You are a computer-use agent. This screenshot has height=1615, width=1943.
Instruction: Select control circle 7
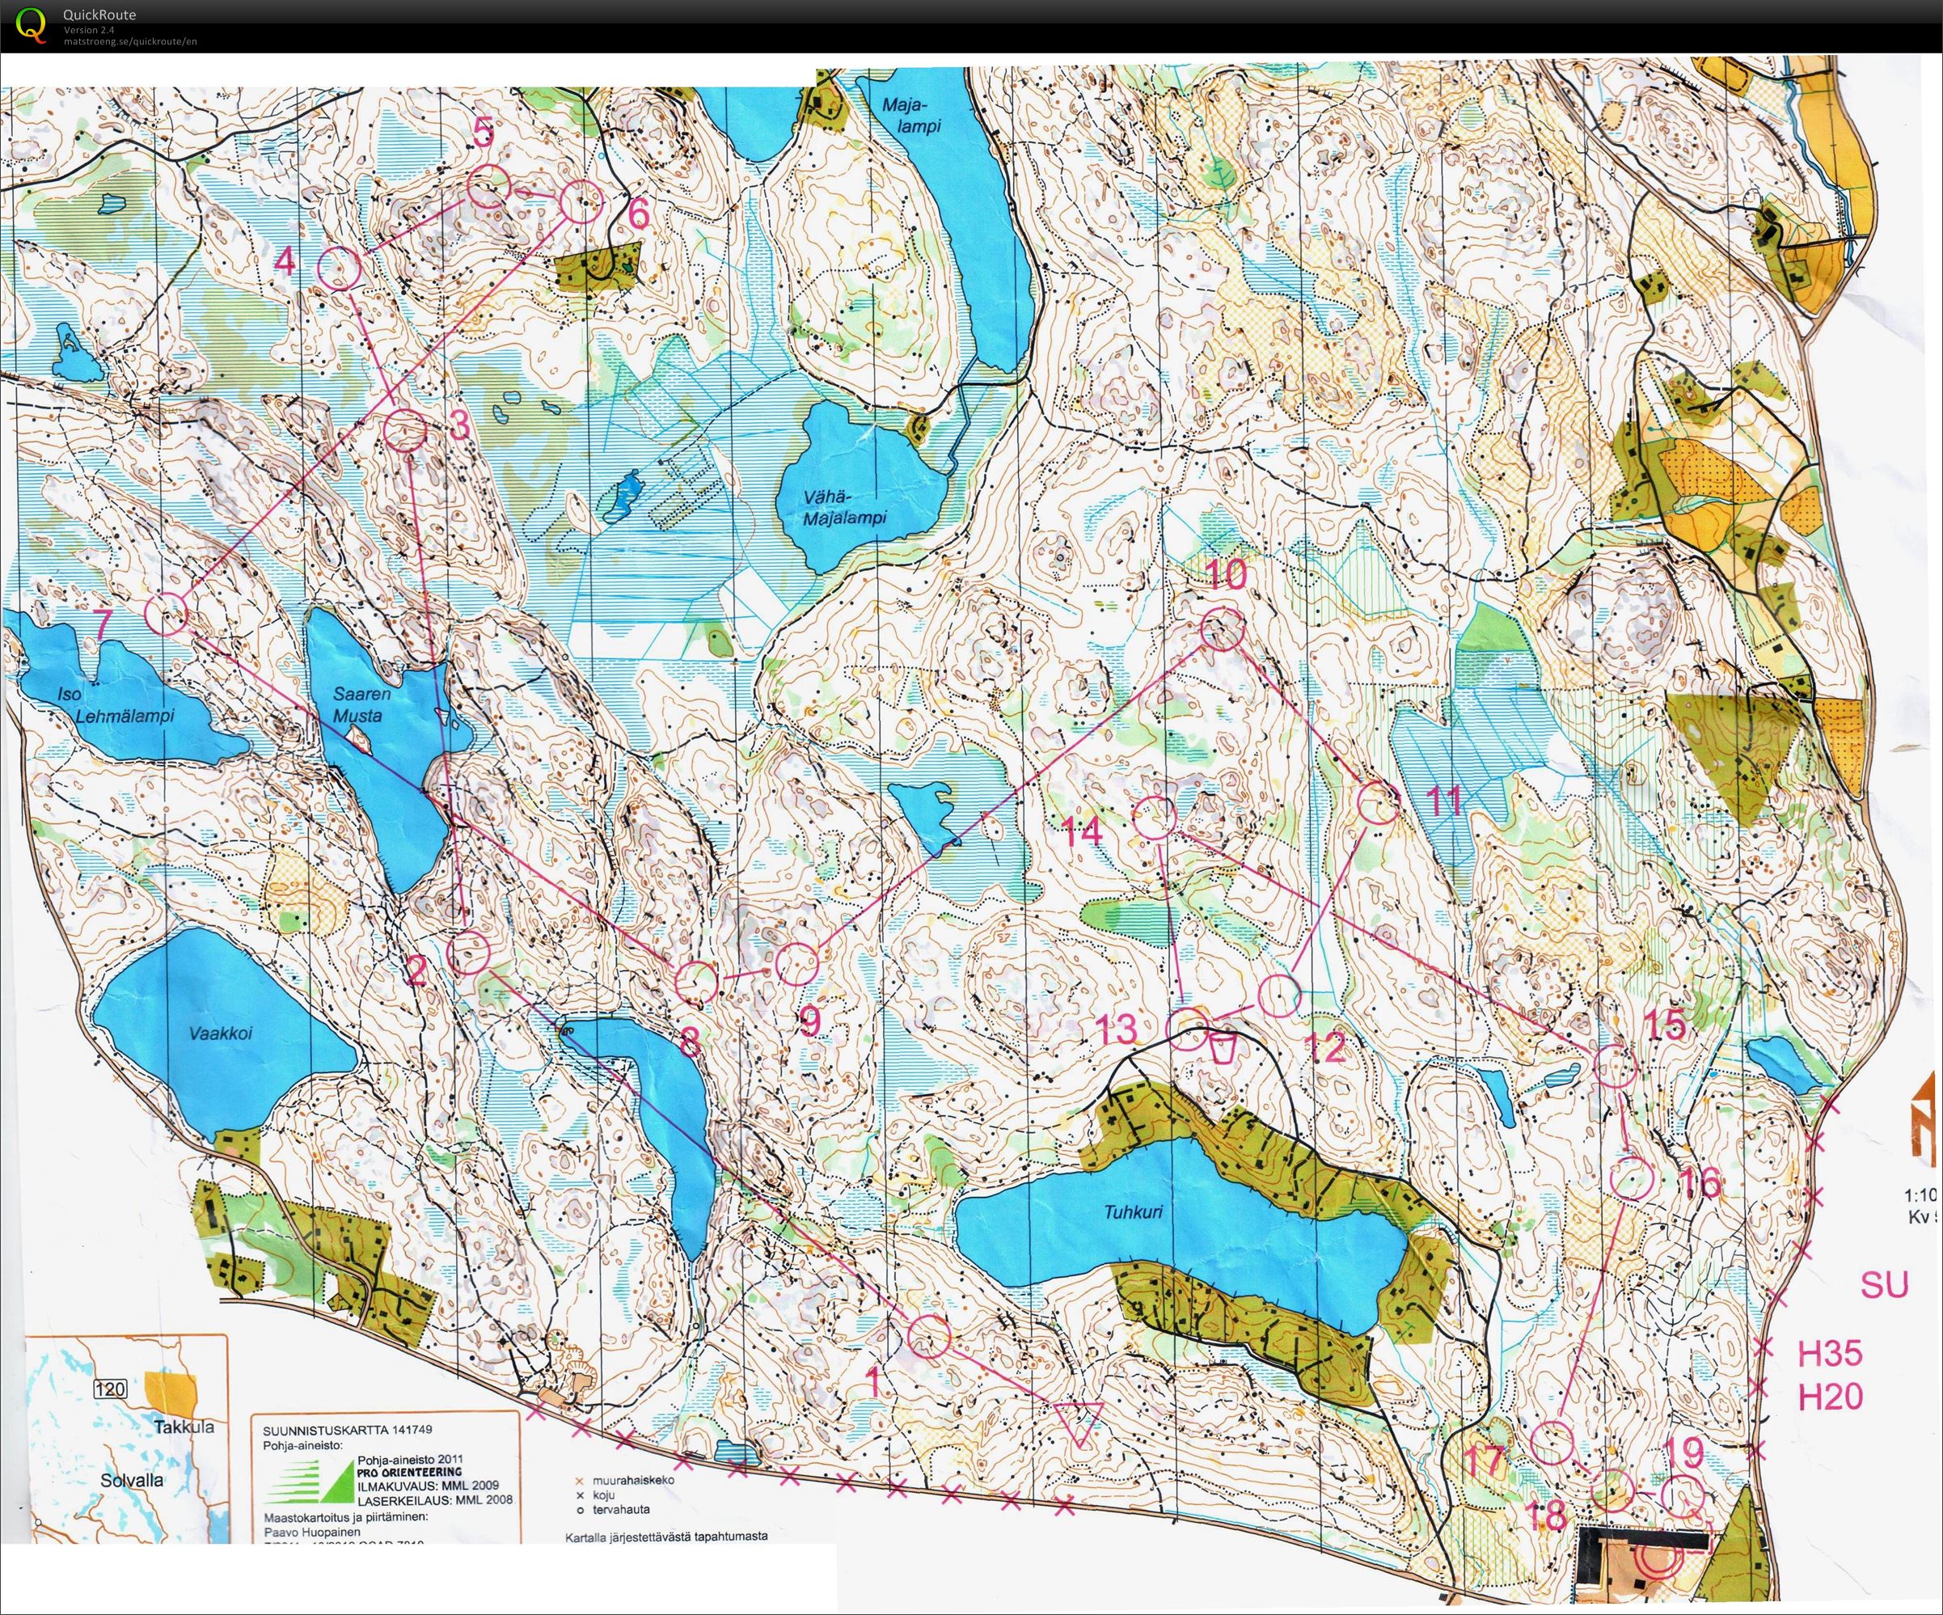tap(167, 614)
